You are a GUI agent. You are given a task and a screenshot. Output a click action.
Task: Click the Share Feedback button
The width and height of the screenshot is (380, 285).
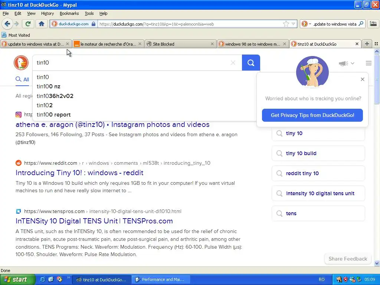pyautogui.click(x=347, y=259)
